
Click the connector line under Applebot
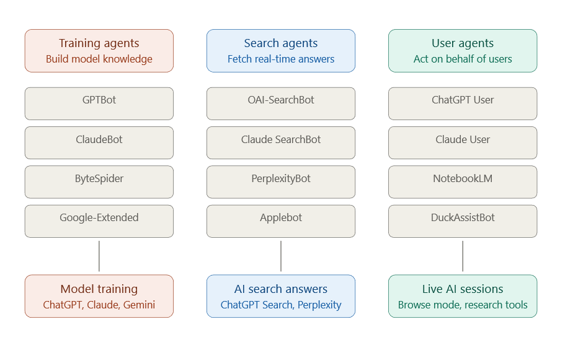pyautogui.click(x=281, y=256)
